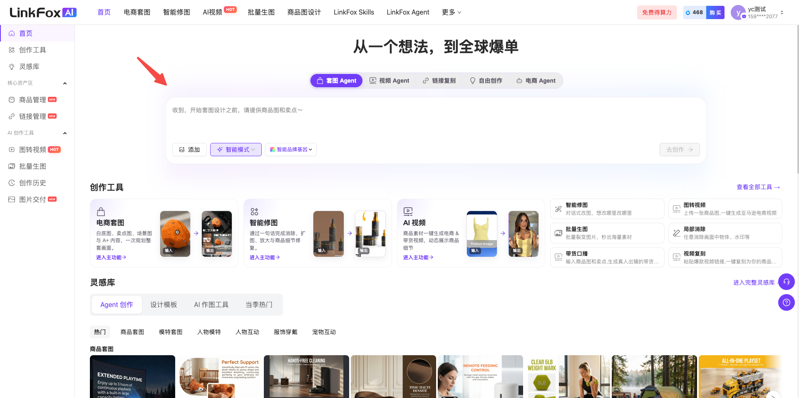Select the 电商 Agent mode

536,81
